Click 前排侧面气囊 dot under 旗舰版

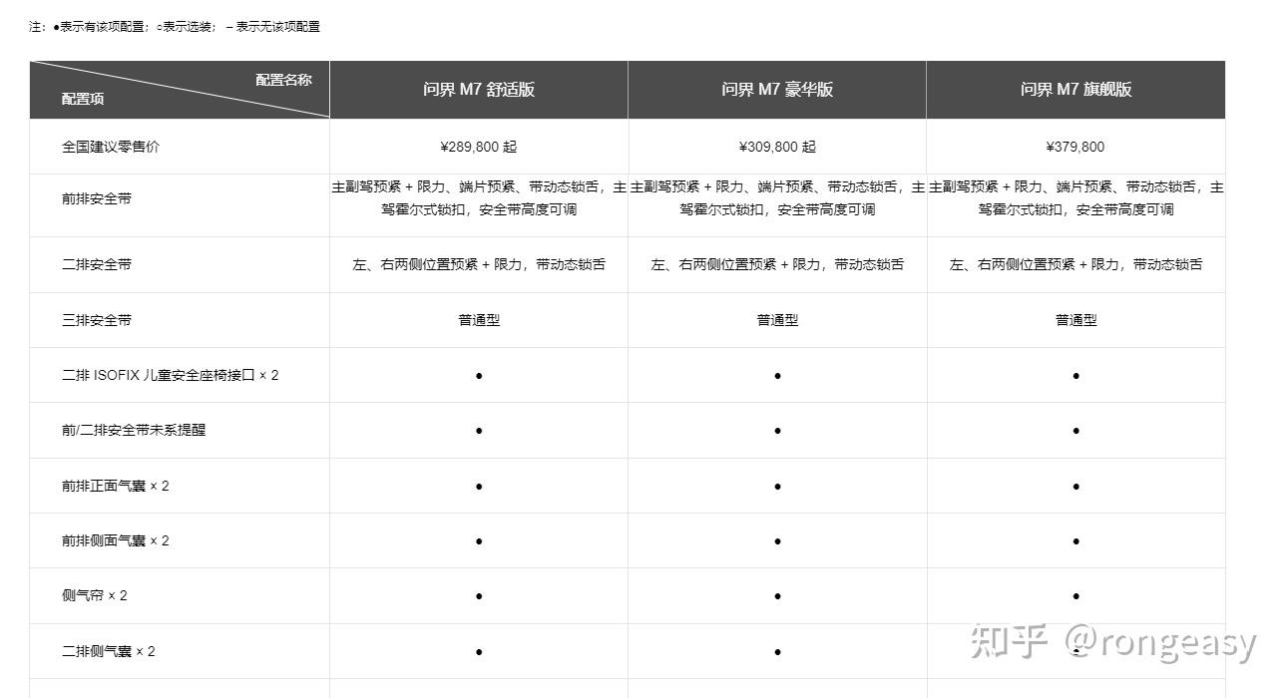[x=1075, y=541]
